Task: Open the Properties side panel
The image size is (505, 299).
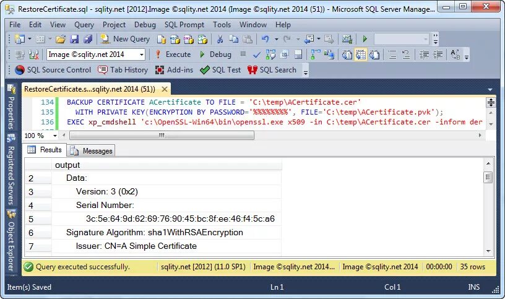Action: point(11,107)
